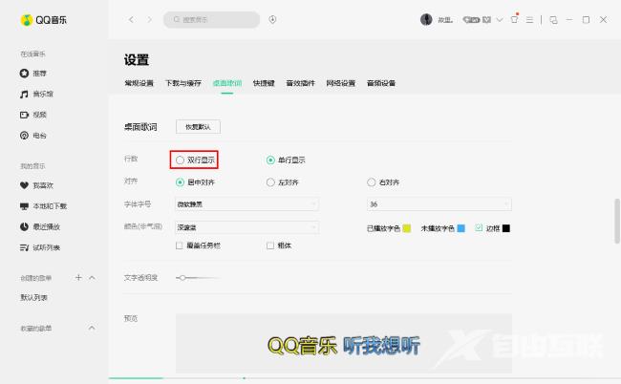Image resolution: width=621 pixels, height=384 pixels.
Task: Pick 已播放字色 yellow color swatch
Action: (x=407, y=228)
